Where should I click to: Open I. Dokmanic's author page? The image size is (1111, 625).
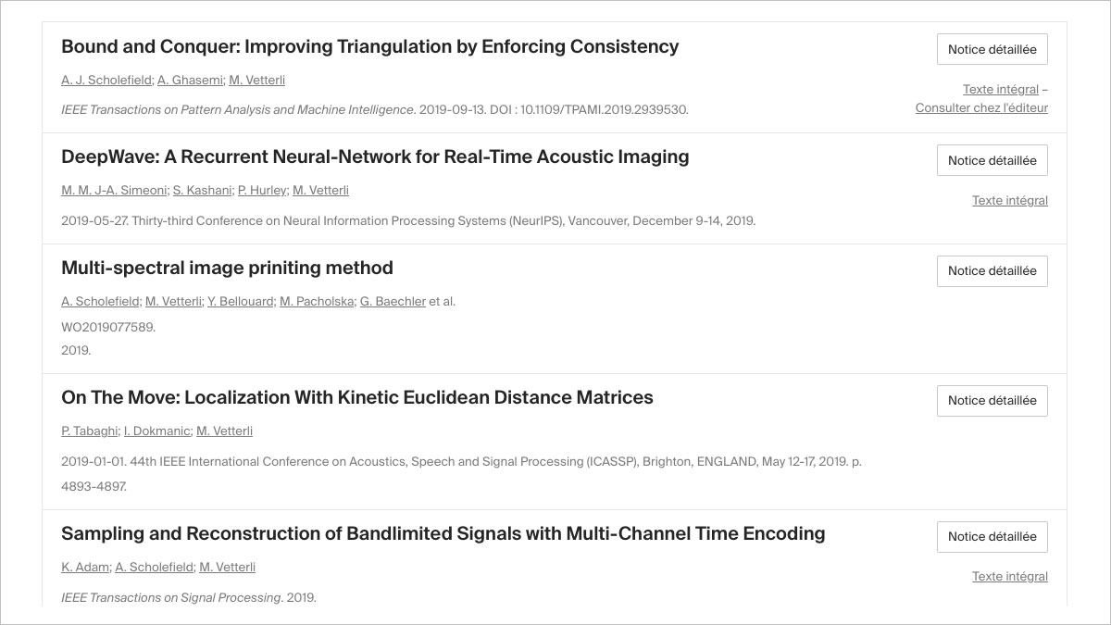pyautogui.click(x=156, y=431)
